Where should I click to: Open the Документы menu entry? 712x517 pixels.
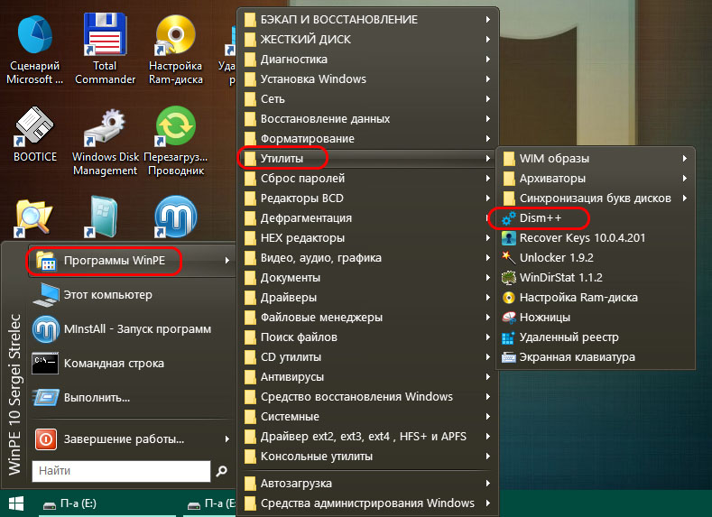click(x=367, y=278)
